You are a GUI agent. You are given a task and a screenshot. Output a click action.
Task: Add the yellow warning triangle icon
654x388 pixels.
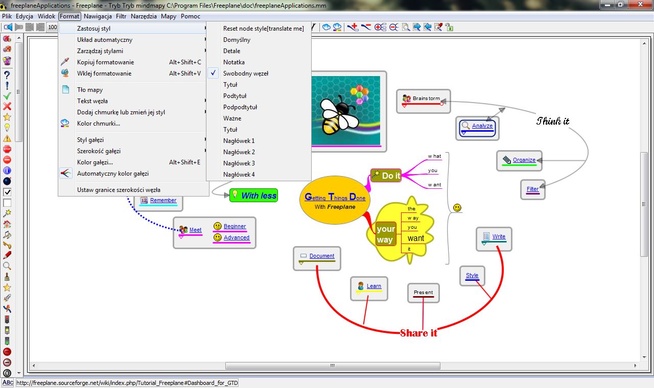click(7, 138)
